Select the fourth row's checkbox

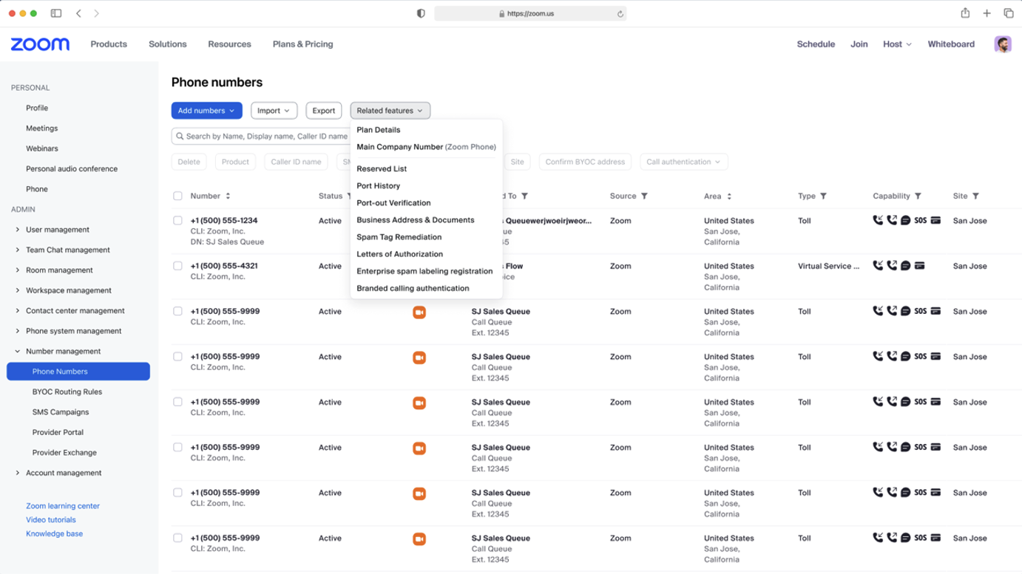pos(177,356)
